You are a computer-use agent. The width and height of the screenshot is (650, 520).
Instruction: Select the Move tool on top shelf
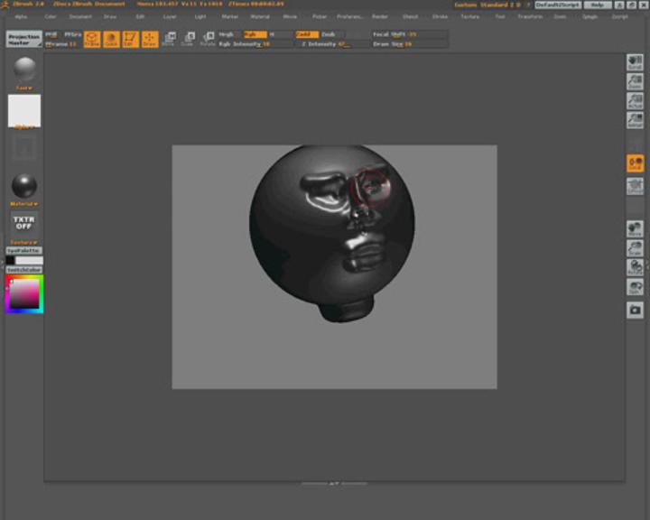169,39
